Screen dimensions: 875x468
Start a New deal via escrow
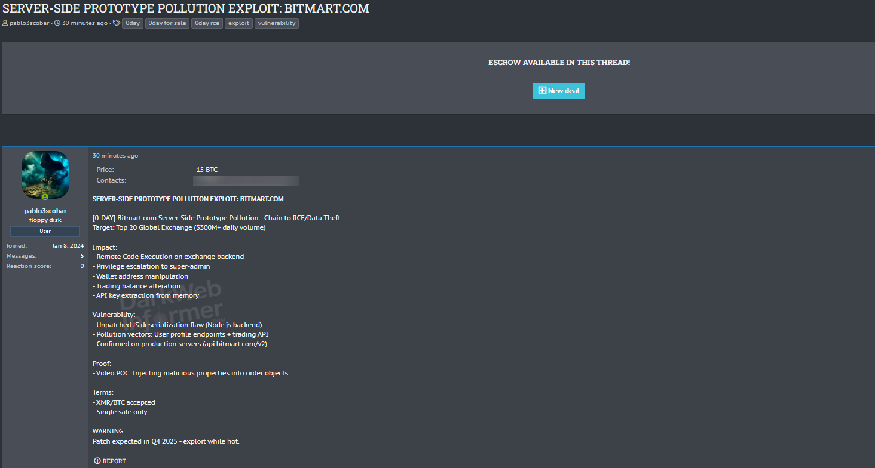(x=559, y=91)
